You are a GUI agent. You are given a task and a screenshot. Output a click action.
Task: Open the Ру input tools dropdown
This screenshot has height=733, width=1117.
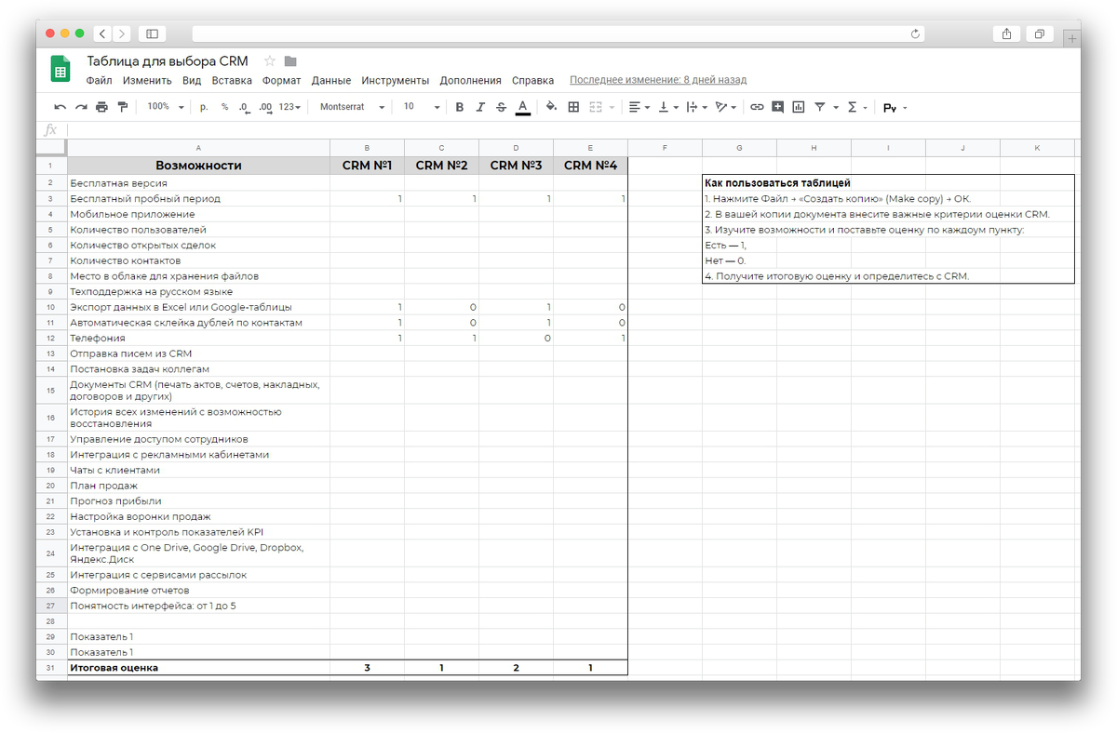click(x=895, y=107)
